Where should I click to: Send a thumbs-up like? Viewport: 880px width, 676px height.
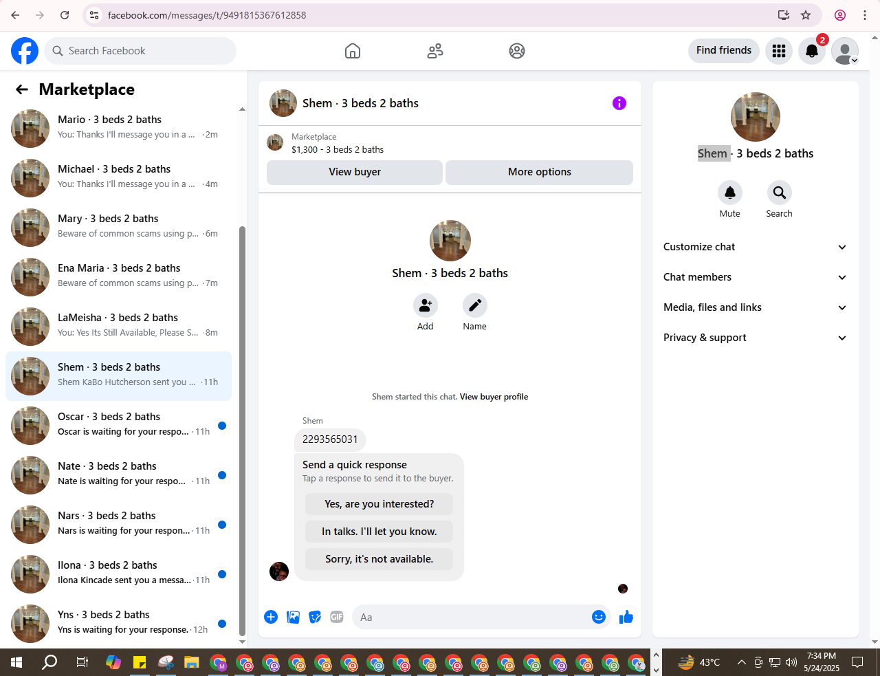[626, 617]
